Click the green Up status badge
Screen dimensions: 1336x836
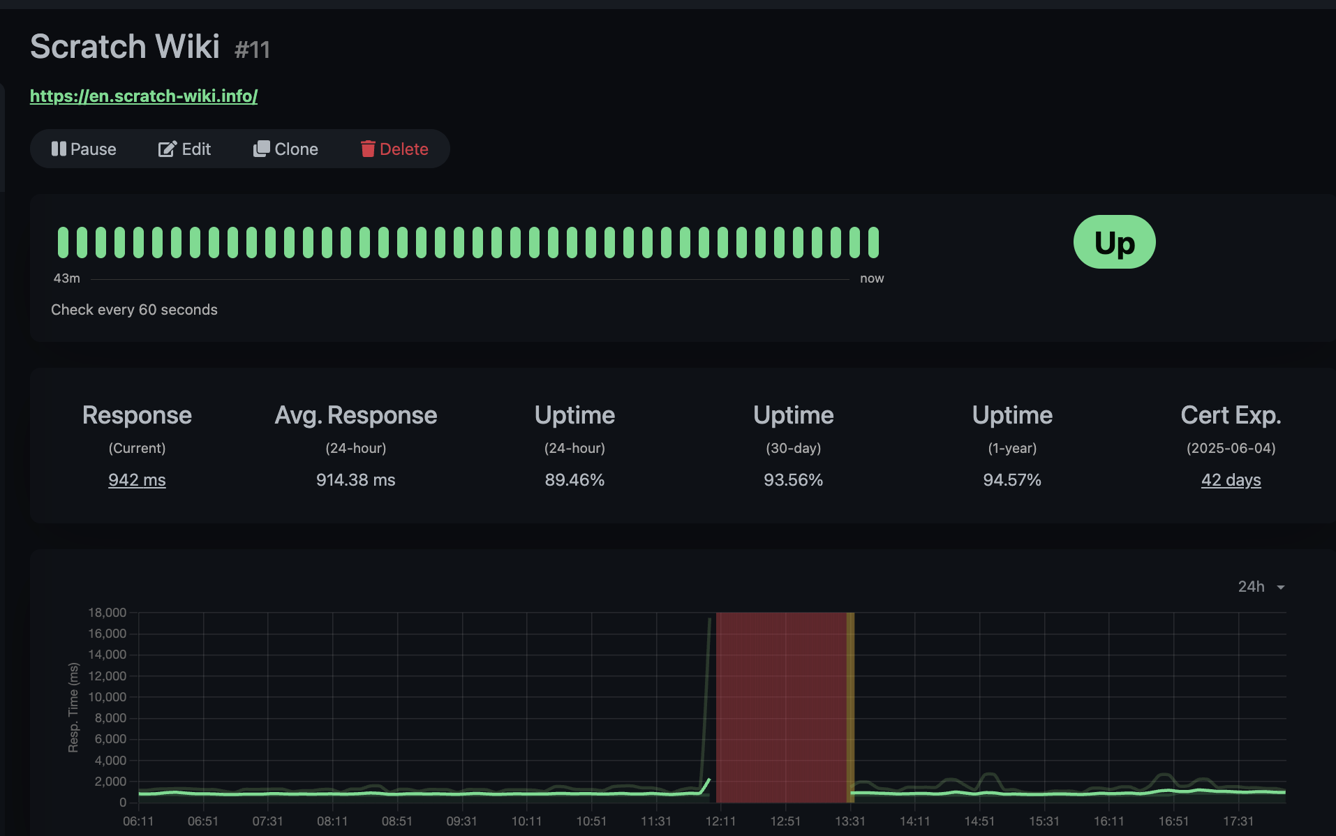1114,242
